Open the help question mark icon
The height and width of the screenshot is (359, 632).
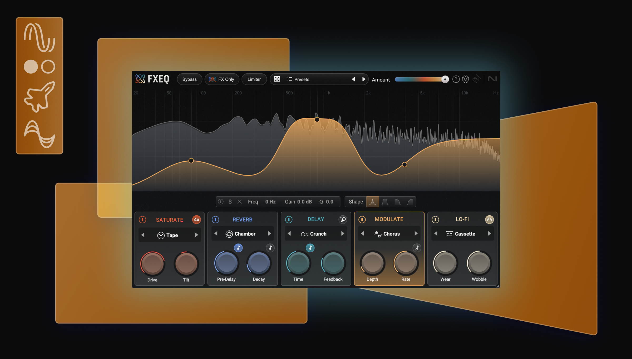pyautogui.click(x=456, y=79)
